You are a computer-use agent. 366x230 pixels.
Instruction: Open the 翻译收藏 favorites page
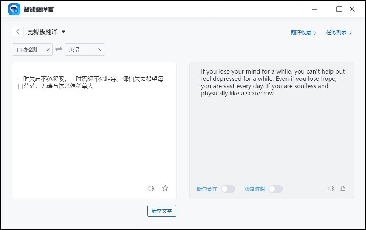click(302, 32)
